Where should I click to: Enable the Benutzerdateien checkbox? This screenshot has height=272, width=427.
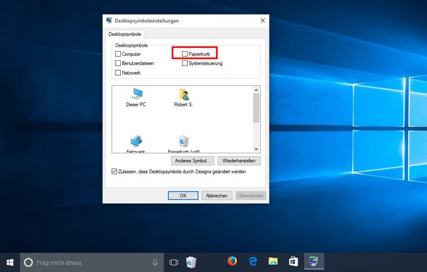pos(118,64)
